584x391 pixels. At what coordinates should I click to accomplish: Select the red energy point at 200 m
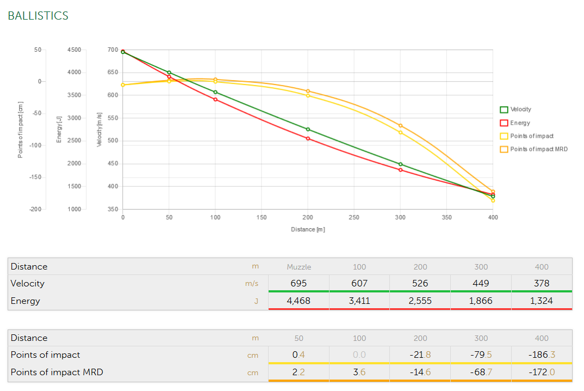pyautogui.click(x=308, y=138)
